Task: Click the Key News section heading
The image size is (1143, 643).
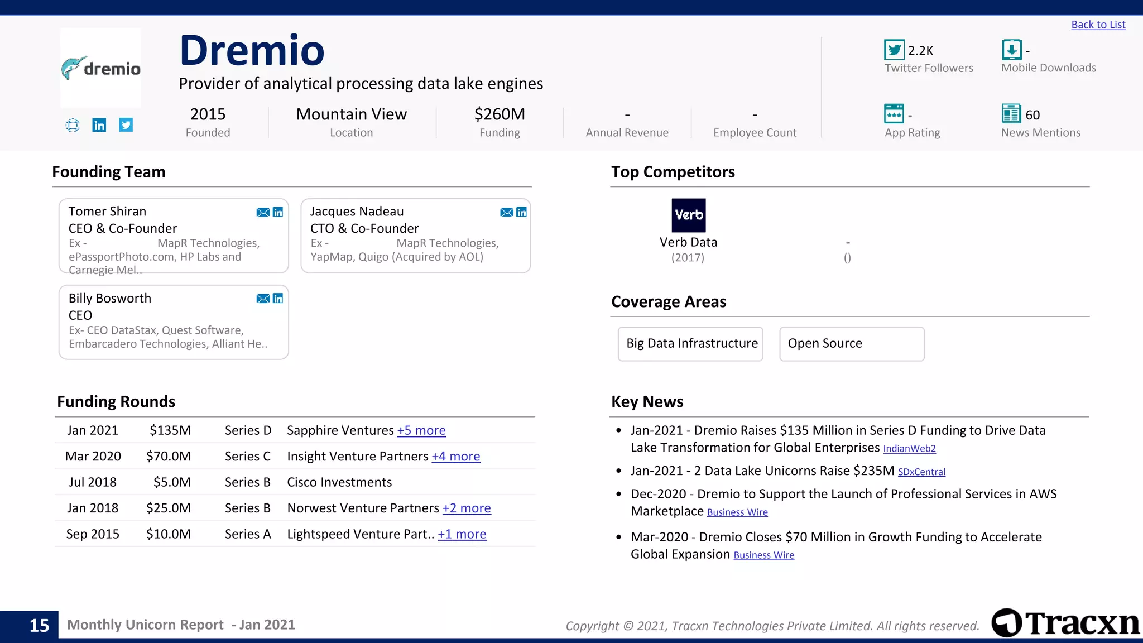Action: click(x=647, y=401)
